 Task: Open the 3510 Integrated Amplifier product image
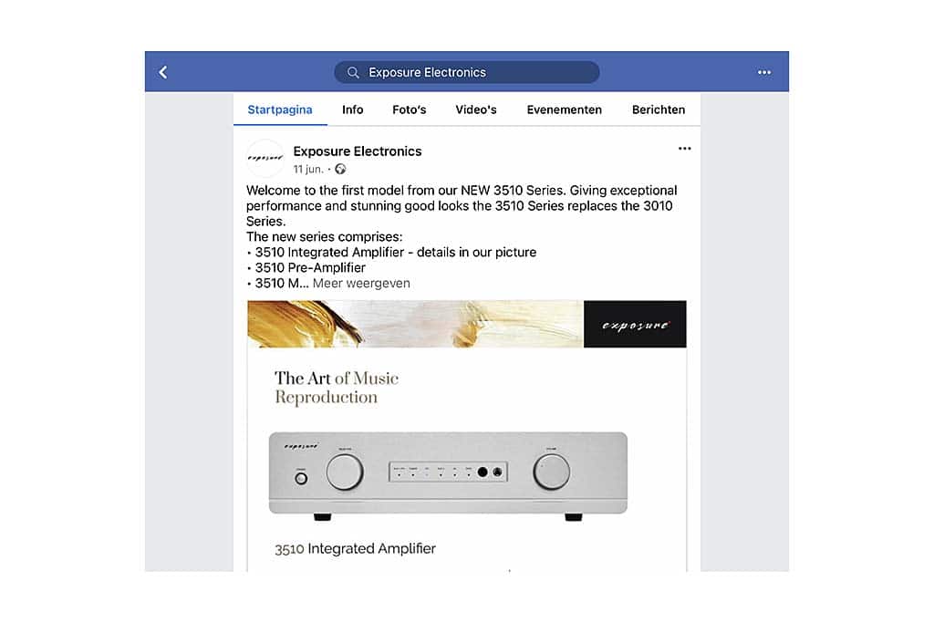448,476
